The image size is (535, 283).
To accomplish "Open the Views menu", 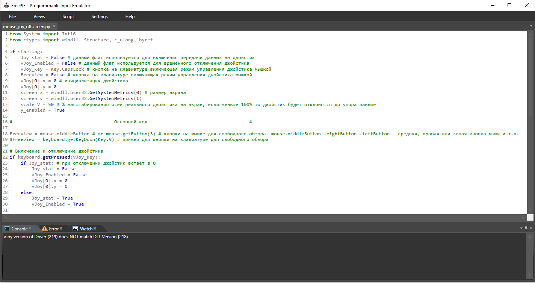I will pyautogui.click(x=39, y=17).
